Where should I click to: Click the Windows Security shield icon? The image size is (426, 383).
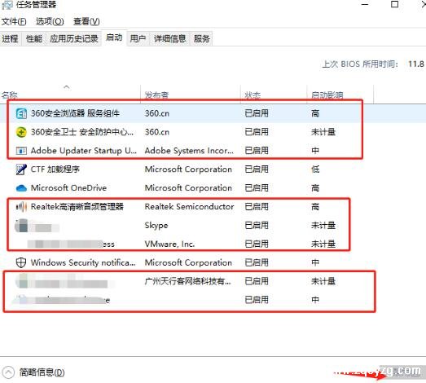(21, 263)
